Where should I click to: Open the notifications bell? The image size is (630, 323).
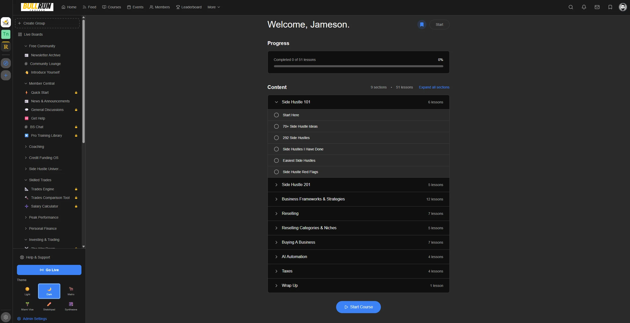coord(584,7)
